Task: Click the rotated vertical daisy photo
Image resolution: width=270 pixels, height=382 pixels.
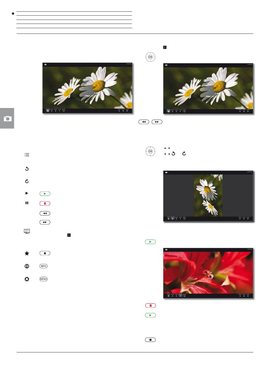Action: coord(208,195)
